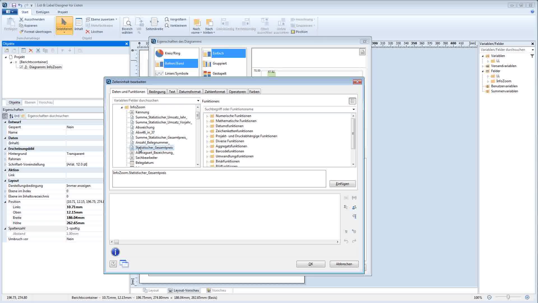The height and width of the screenshot is (303, 538).
Task: Click zoom-out minus button in status bar
Action: (x=489, y=297)
